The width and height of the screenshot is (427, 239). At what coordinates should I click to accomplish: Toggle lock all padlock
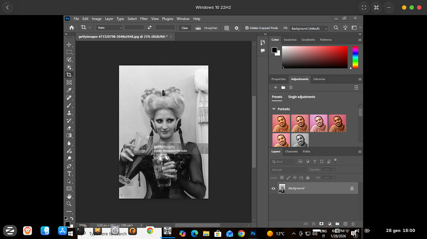pyautogui.click(x=308, y=177)
